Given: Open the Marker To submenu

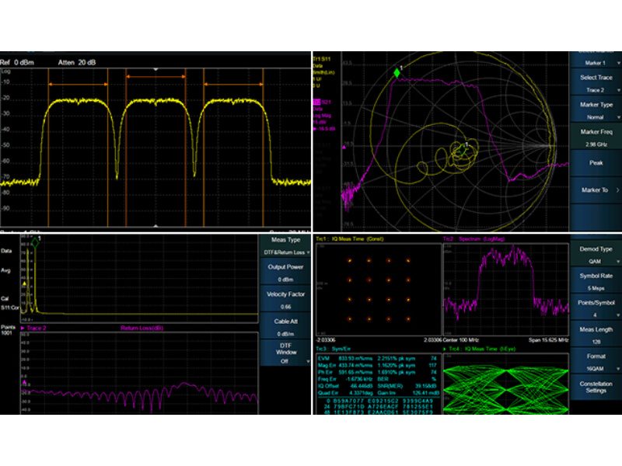Looking at the screenshot, I should click(596, 190).
